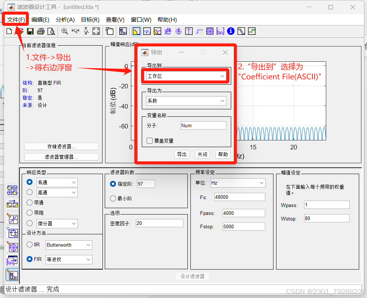The height and width of the screenshot is (298, 367).
Task: Select the 最小阶 filter order option
Action: tap(113, 198)
